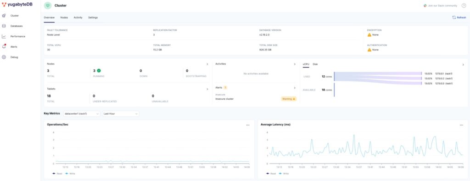This screenshot has width=470, height=181.
Task: Open Performance in the sidebar menu
Action: [18, 36]
